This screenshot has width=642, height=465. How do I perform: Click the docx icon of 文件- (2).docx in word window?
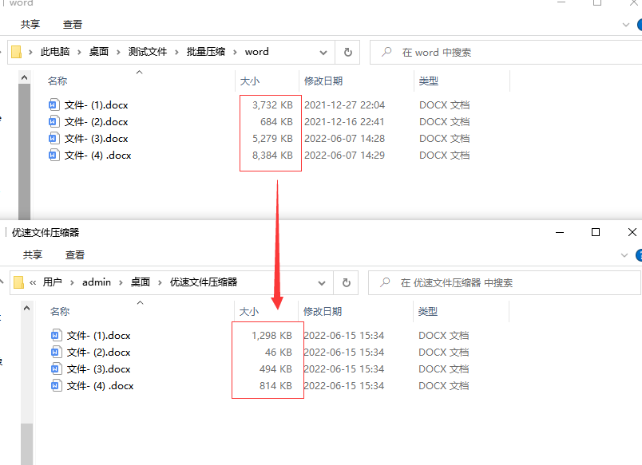click(x=53, y=122)
